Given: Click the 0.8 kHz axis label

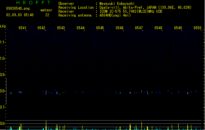Looking at the screenshot, I should pos(3,91).
